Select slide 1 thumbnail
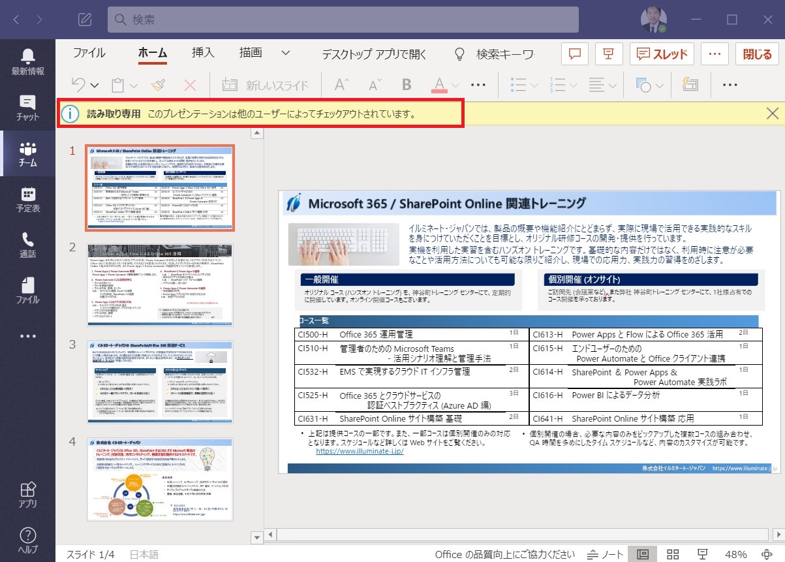This screenshot has height=562, width=785. point(160,188)
